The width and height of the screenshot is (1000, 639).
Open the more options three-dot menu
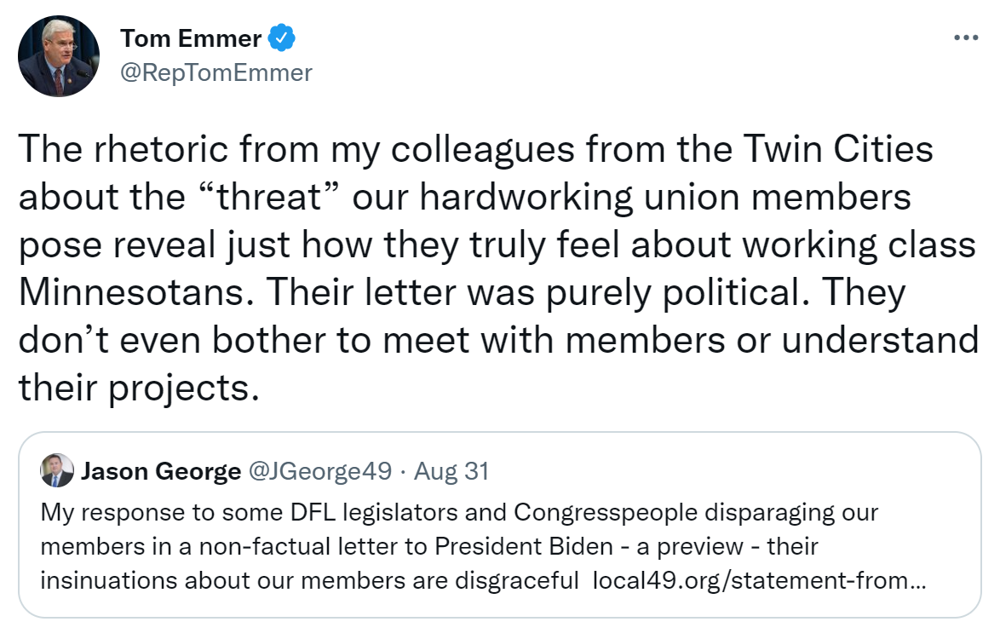pyautogui.click(x=965, y=38)
